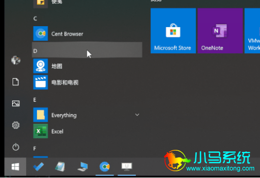Open the notepad taskbar icon
This screenshot has height=178, width=260.
[x=60, y=166]
